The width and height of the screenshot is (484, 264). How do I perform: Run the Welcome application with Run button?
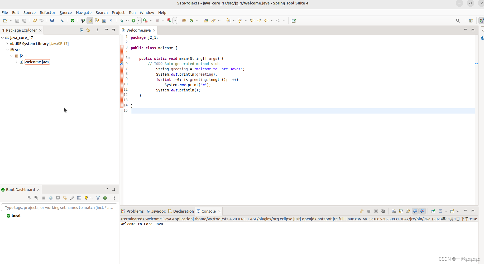point(133,21)
